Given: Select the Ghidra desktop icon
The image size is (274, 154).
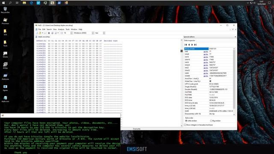Looking at the screenshot, I should coord(5,55).
